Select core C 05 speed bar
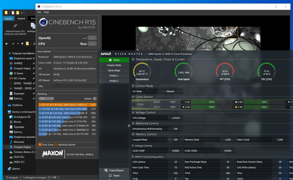Viewport: 293px width, 180px height. click(x=264, y=107)
